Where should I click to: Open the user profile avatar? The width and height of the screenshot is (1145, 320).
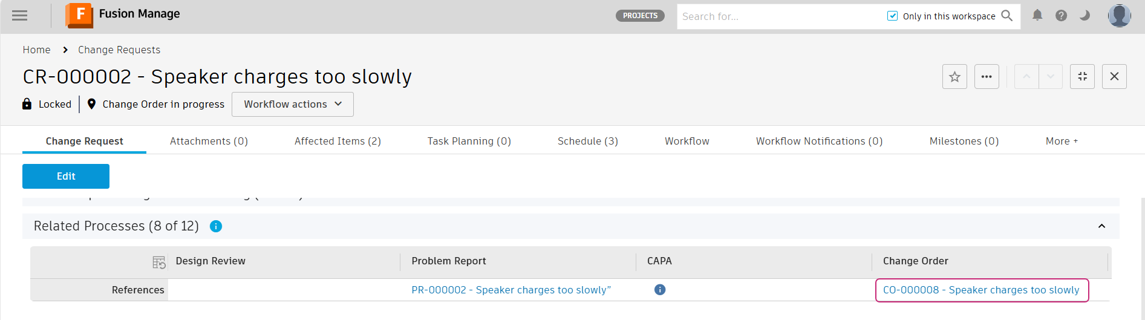pyautogui.click(x=1119, y=16)
